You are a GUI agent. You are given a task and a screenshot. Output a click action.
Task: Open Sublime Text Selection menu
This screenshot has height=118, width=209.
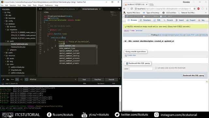click(13, 5)
